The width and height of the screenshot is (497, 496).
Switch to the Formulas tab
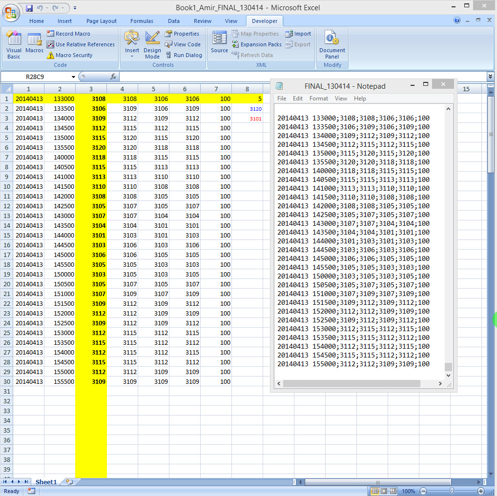coord(142,21)
